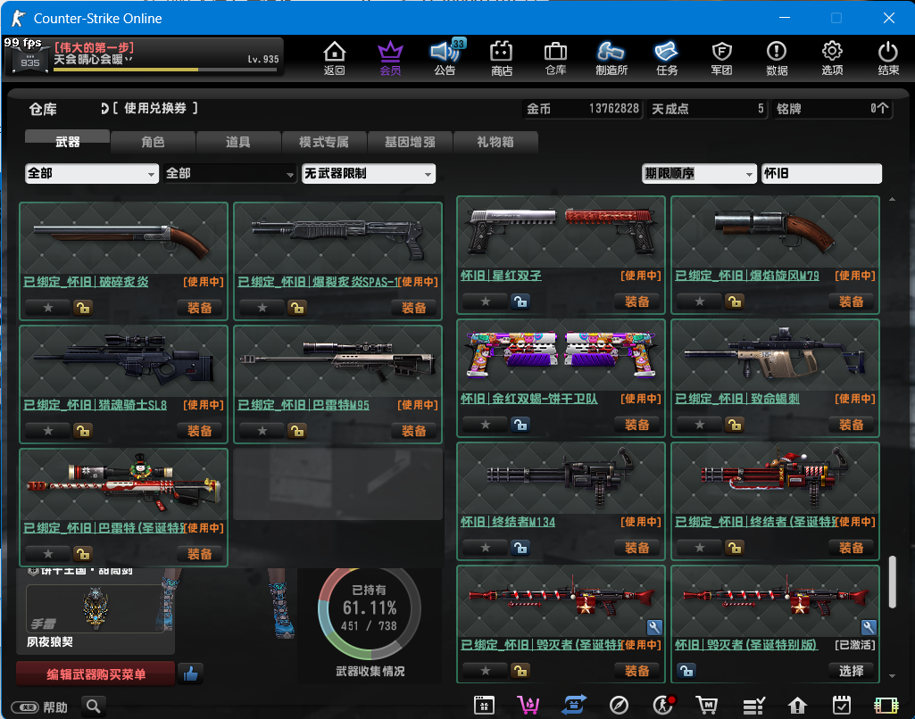The height and width of the screenshot is (719, 915).
Task: Click the weapon list scroll-up arrow
Action: (892, 200)
